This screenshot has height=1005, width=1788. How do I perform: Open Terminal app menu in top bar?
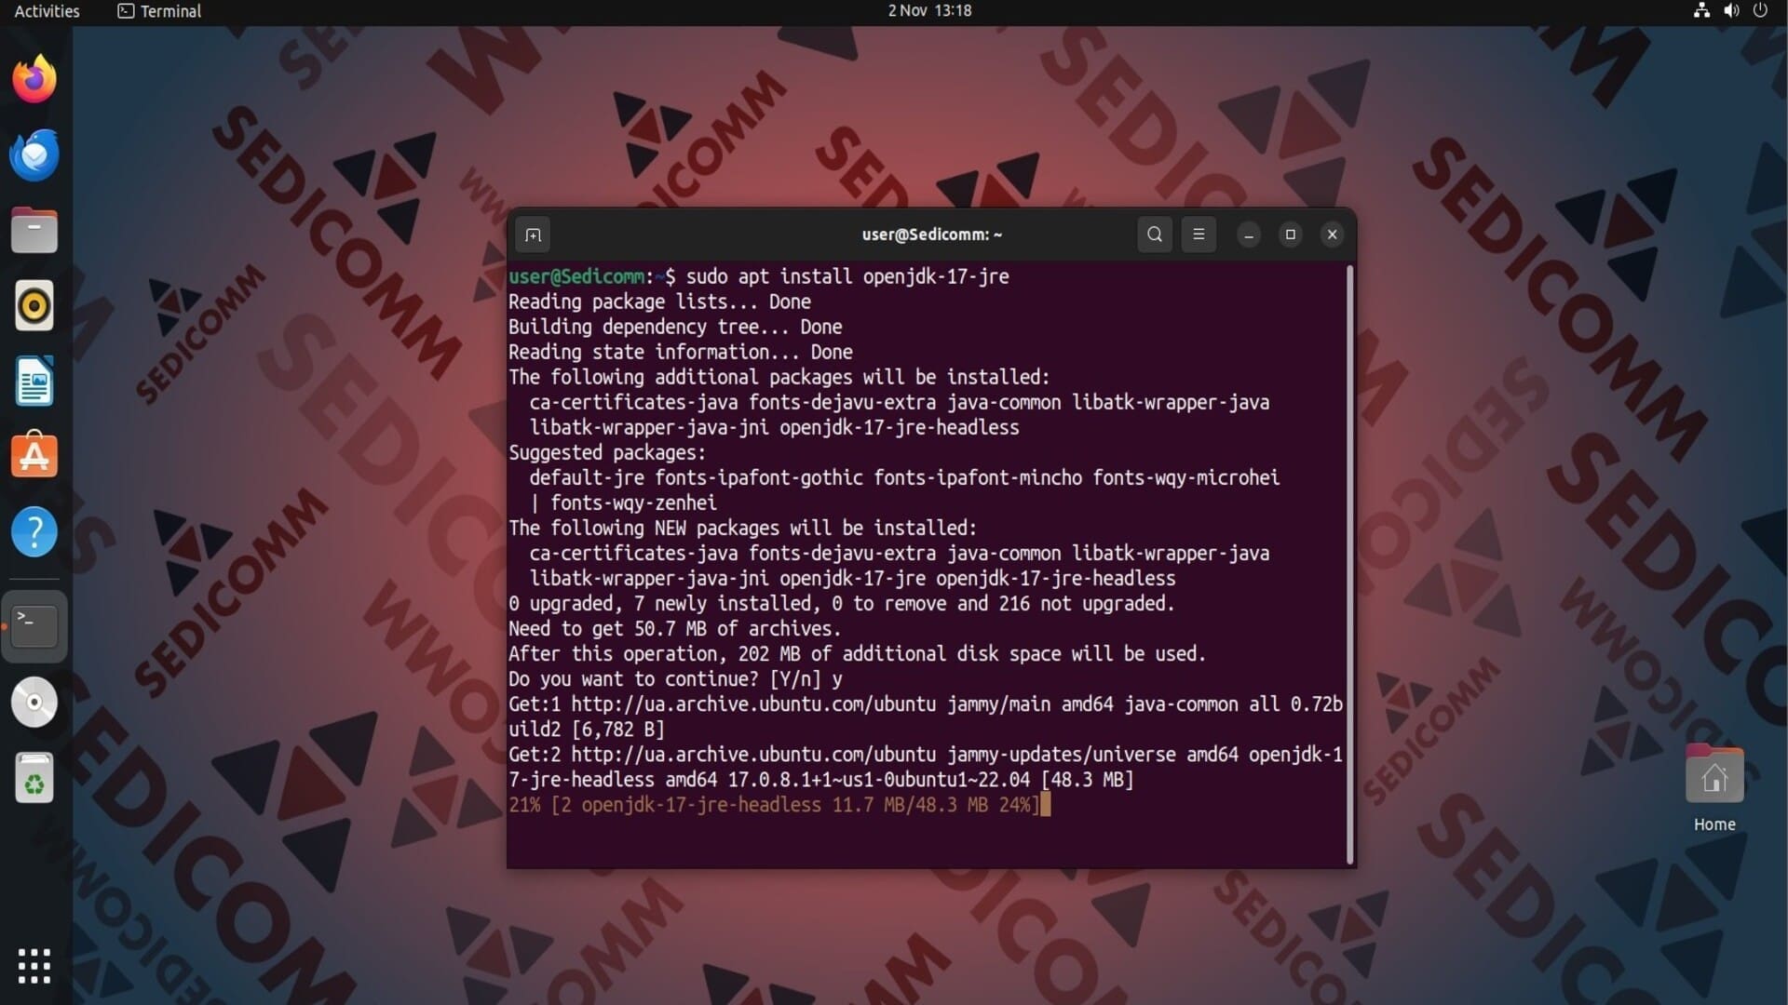coord(159,11)
